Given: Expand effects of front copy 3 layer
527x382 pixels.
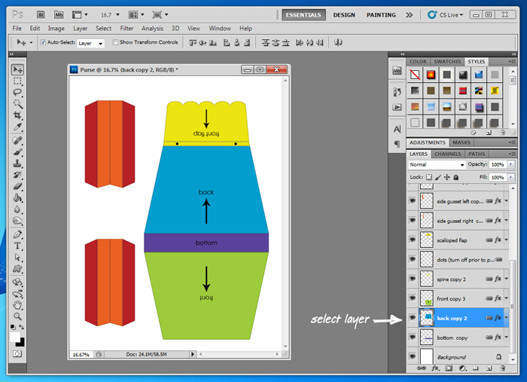Looking at the screenshot, I should (506, 298).
